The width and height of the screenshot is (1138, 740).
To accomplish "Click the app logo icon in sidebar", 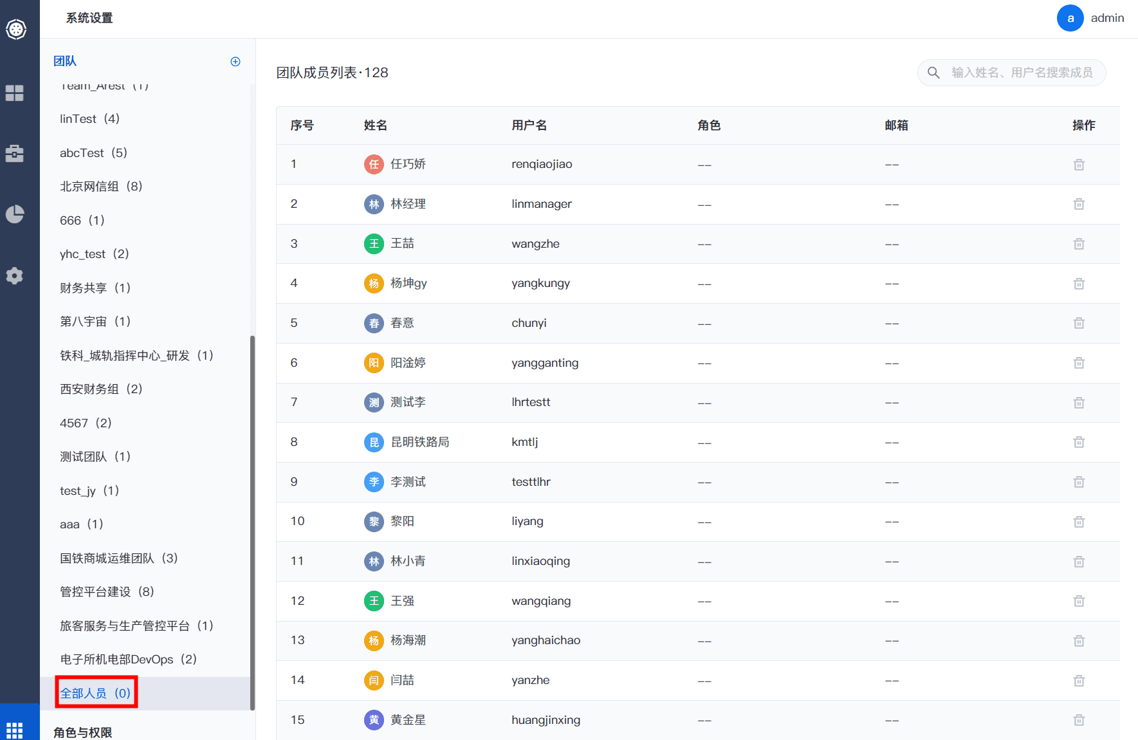I will 15,29.
